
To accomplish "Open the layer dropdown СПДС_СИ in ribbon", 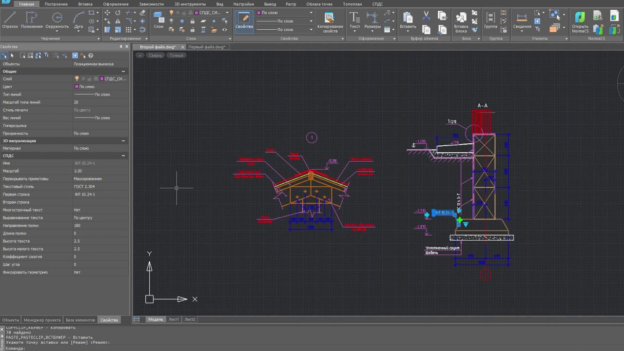I will pyautogui.click(x=227, y=13).
